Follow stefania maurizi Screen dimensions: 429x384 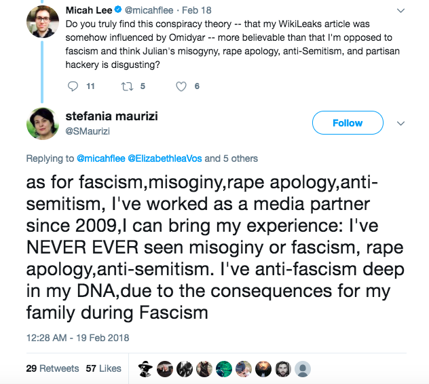click(347, 123)
